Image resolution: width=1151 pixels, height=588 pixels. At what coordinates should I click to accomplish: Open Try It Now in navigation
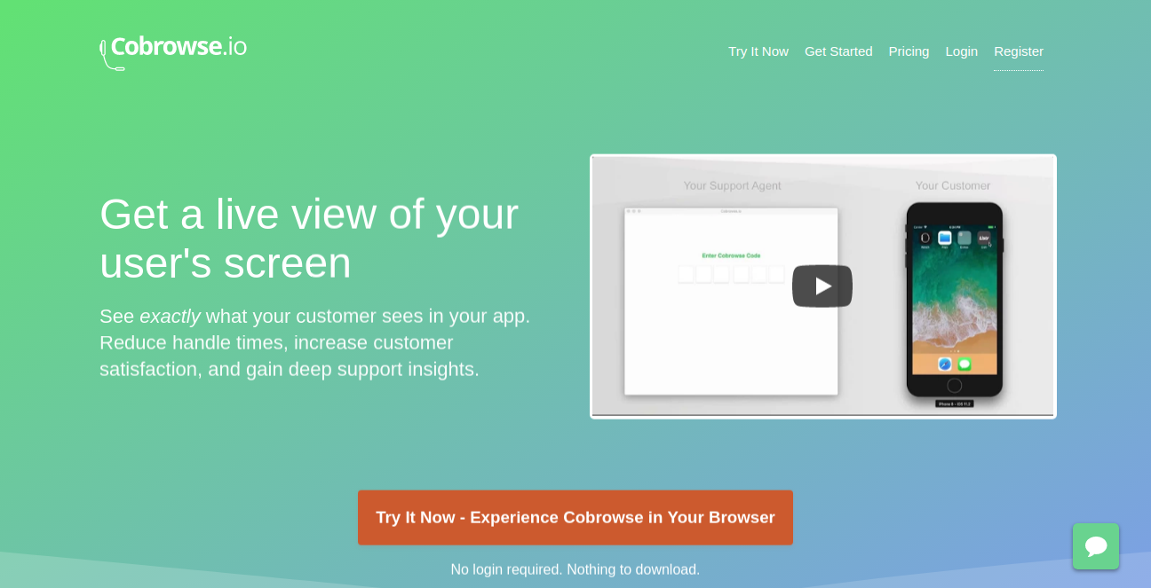[758, 51]
